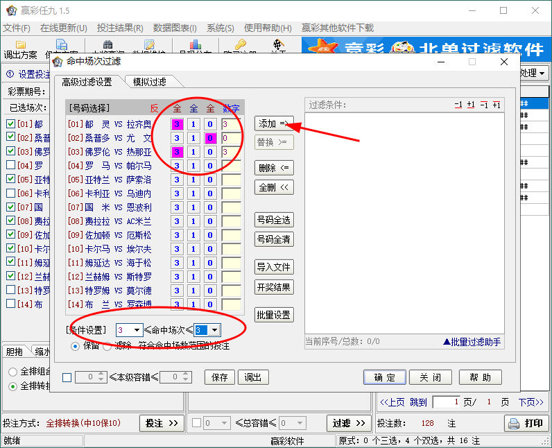This screenshot has height=448, width=552.
Task: Select 1 for match 11 姆延达 VS 海于松
Action: pyautogui.click(x=193, y=263)
